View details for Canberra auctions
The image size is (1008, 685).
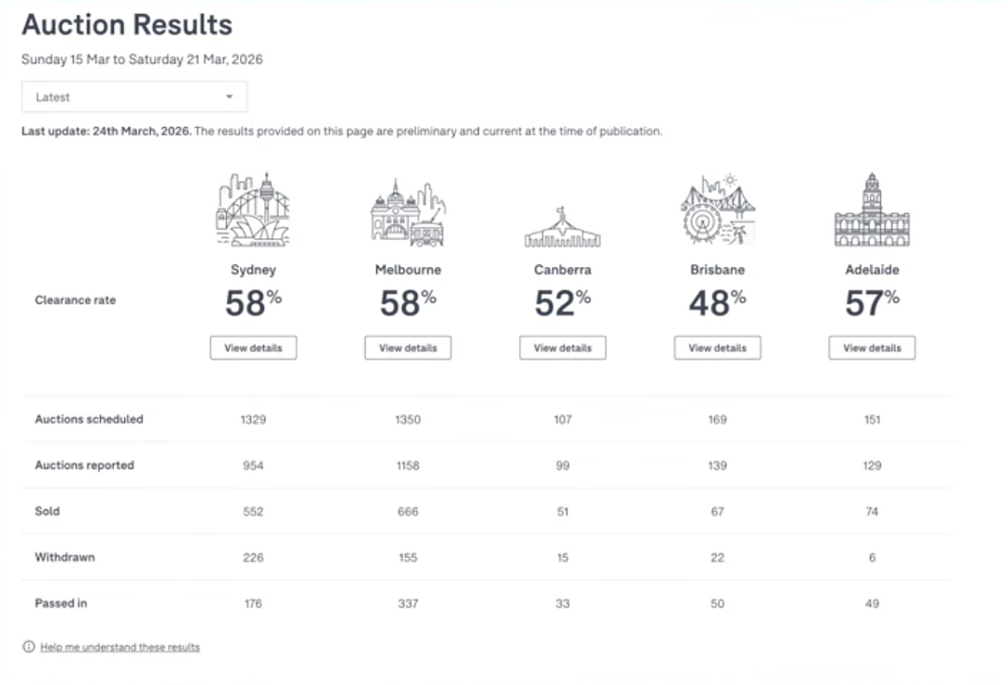563,348
